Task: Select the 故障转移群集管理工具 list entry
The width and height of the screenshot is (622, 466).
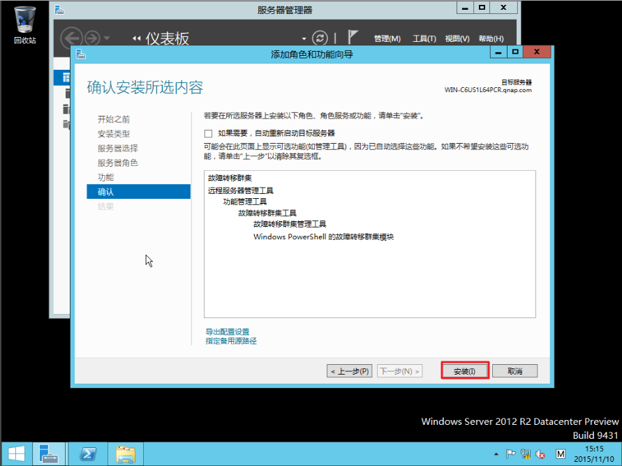Action: pyautogui.click(x=290, y=225)
